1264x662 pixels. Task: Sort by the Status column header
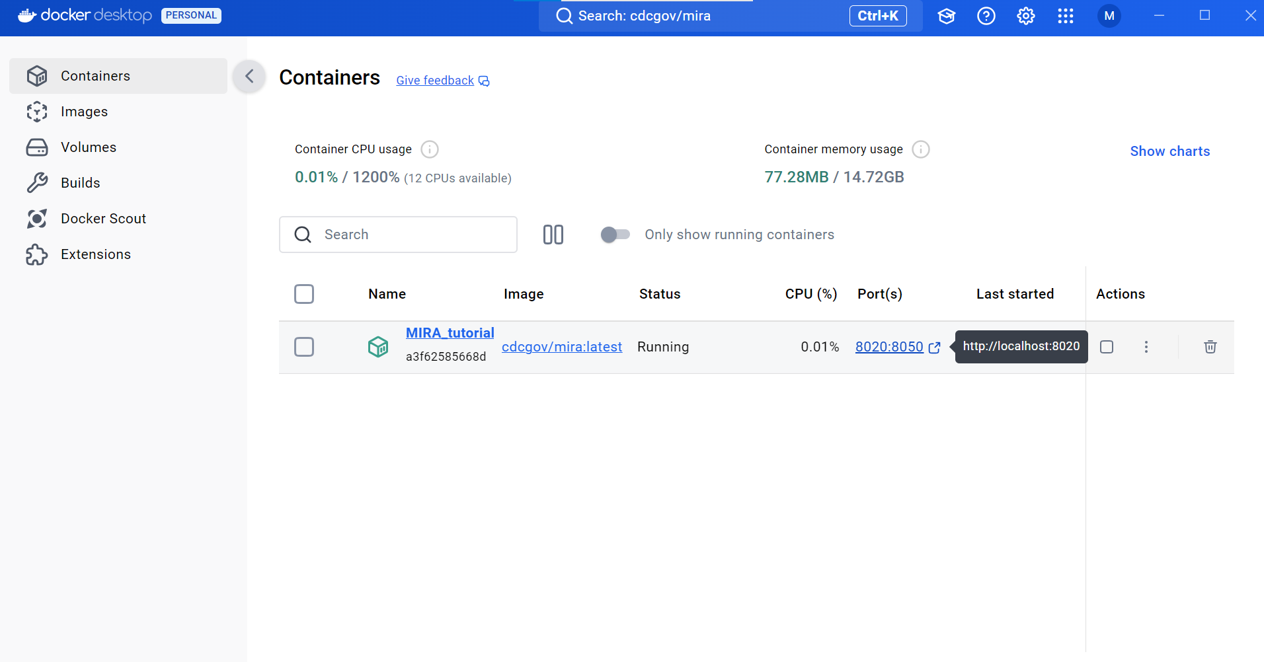pyautogui.click(x=660, y=294)
